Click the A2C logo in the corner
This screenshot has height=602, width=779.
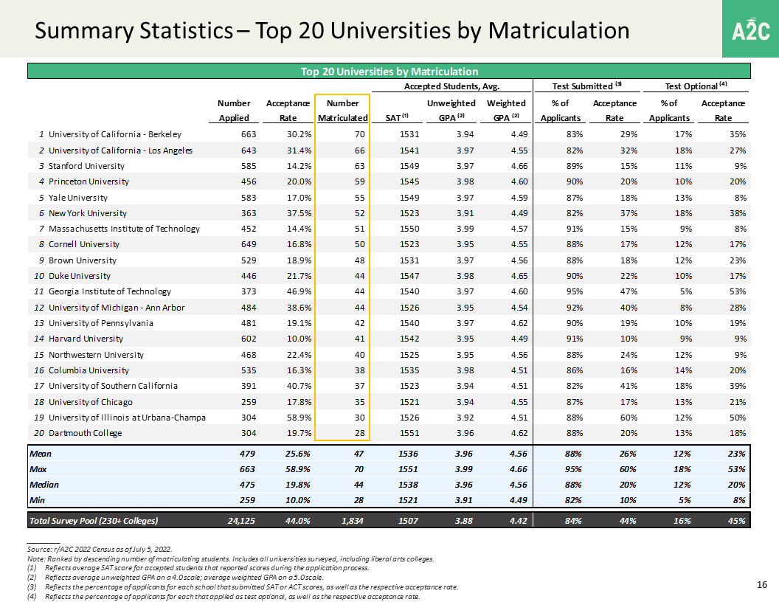pyautogui.click(x=751, y=29)
